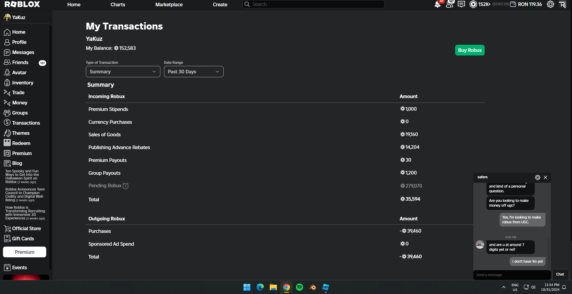Click the Search field in the top bar
572x294 pixels.
314,4
